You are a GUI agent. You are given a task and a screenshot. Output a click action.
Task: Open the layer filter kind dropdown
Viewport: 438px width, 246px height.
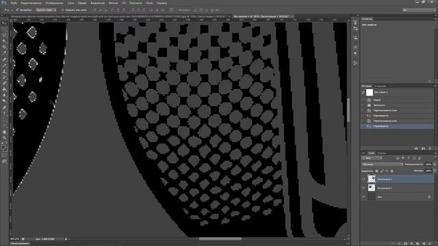[x=372, y=158]
